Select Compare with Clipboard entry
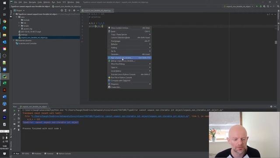 129,80
